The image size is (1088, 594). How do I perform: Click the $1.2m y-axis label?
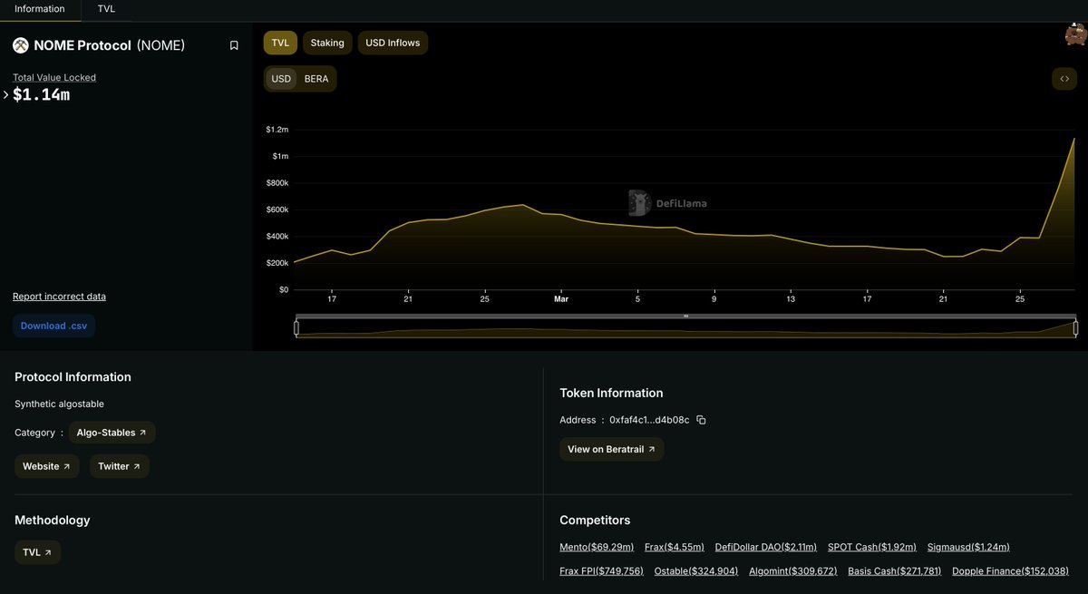(x=277, y=130)
